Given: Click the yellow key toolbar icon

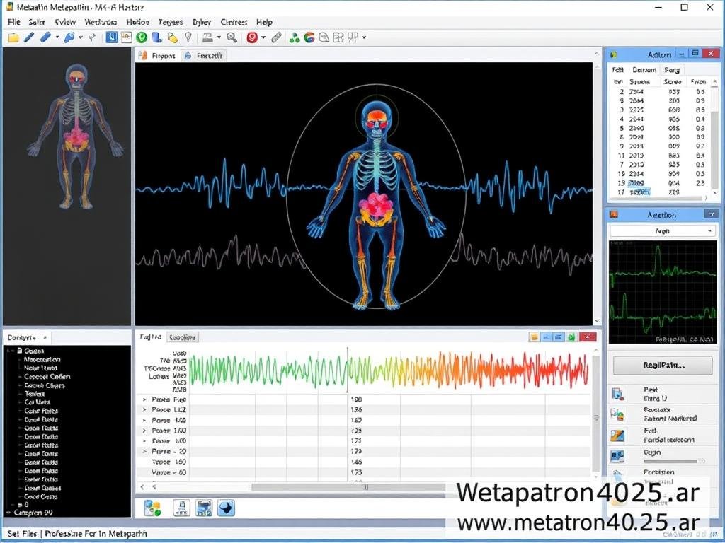Looking at the screenshot, I should pyautogui.click(x=173, y=37).
